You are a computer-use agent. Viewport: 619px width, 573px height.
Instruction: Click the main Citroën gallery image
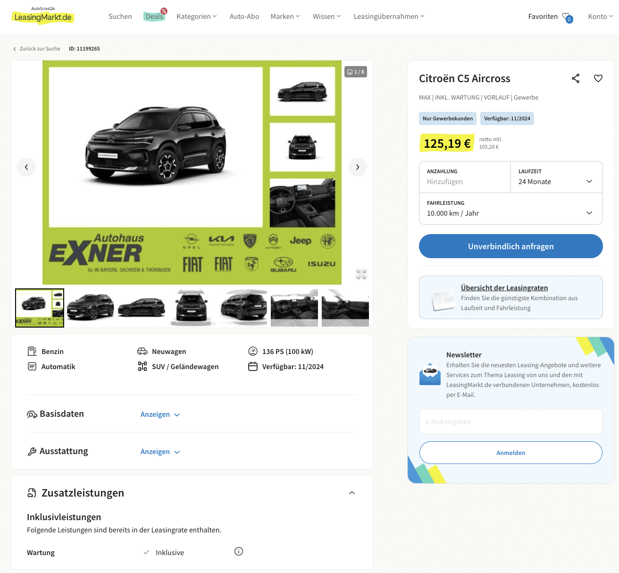(x=192, y=172)
